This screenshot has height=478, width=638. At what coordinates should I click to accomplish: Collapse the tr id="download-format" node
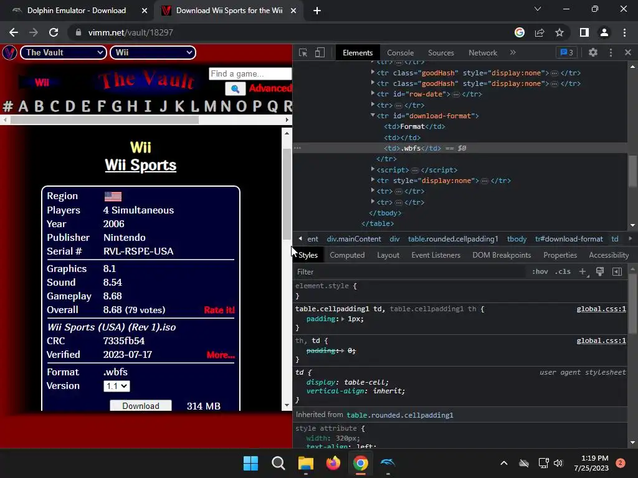pos(373,115)
